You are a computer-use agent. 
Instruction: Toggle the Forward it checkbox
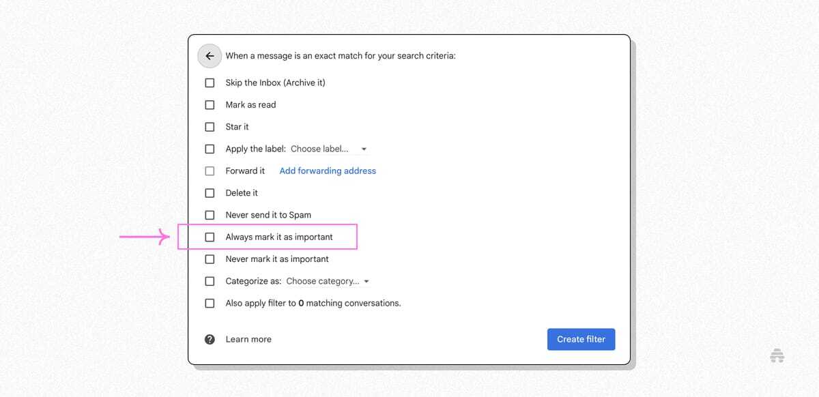(210, 171)
